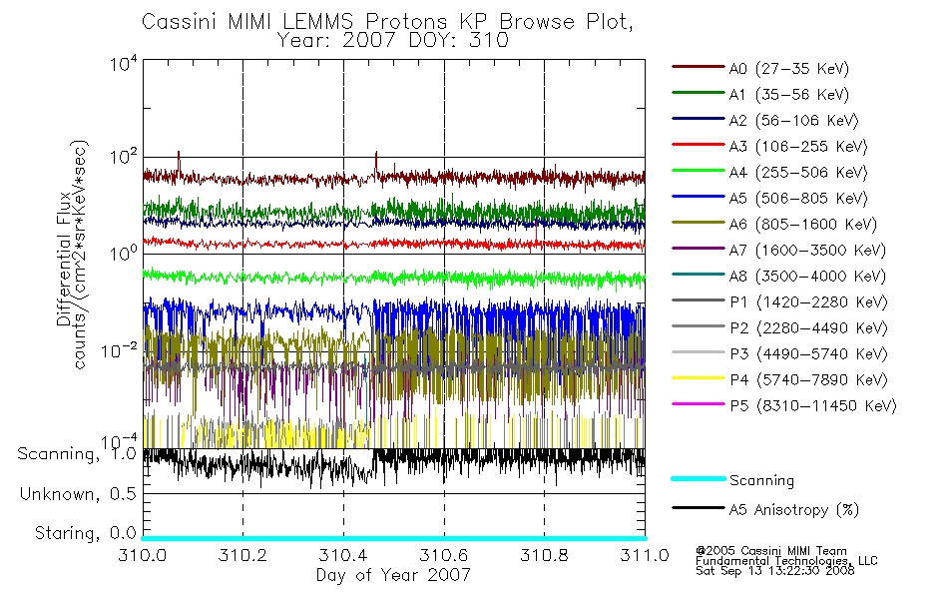This screenshot has width=948, height=599.
Task: Click the Year: 2007 DOY: 310 subtitle
Action: click(x=393, y=41)
